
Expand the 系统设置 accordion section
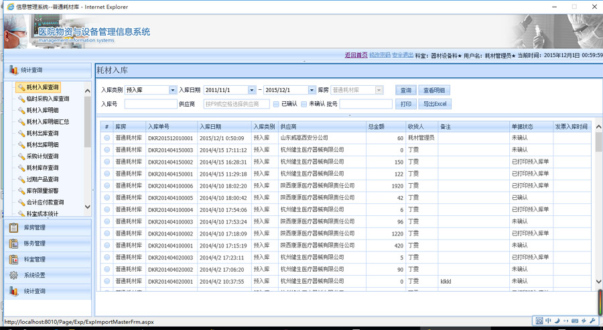[48, 275]
